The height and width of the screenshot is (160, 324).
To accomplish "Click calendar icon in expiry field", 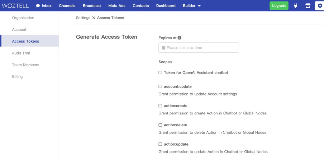I will tap(163, 48).
